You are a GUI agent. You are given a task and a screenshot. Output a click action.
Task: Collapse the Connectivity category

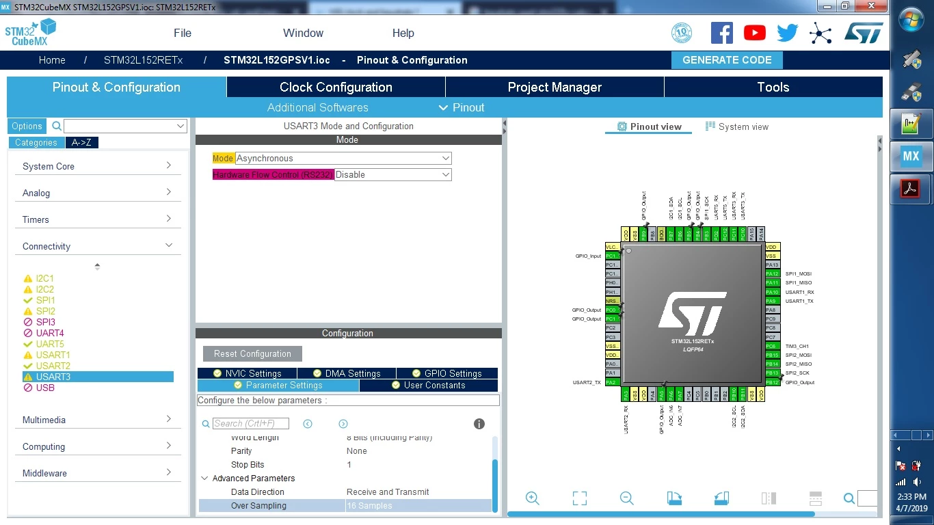[x=98, y=246]
